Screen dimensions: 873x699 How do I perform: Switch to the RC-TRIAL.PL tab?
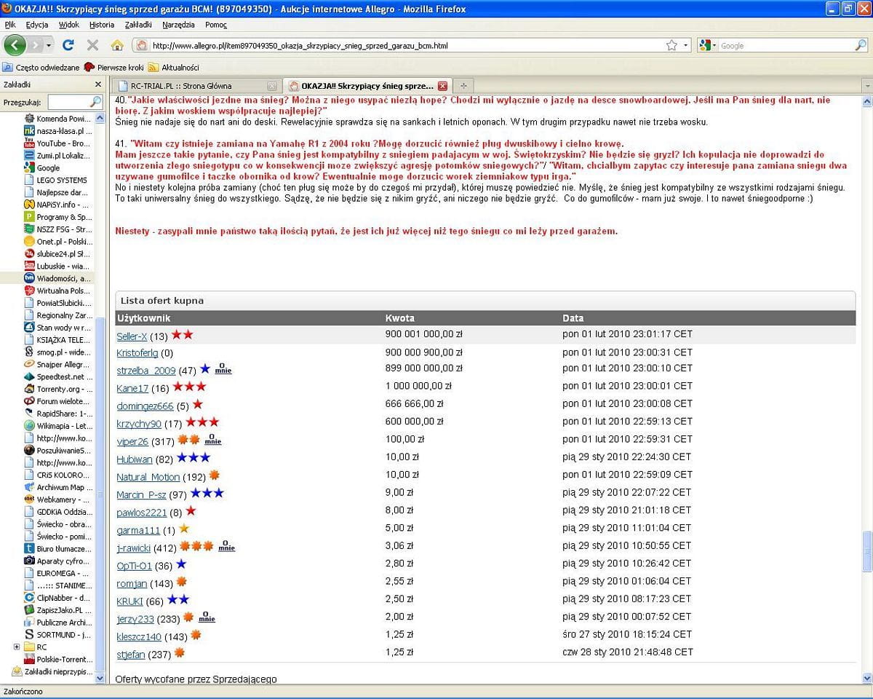pos(198,85)
